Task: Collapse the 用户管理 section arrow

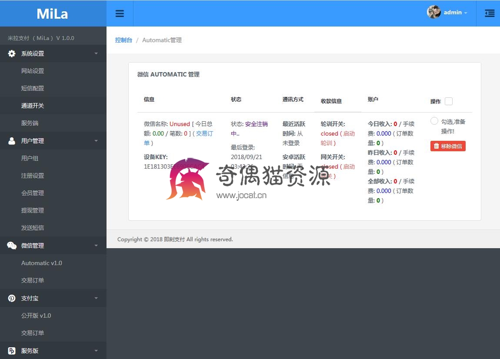Action: point(96,141)
